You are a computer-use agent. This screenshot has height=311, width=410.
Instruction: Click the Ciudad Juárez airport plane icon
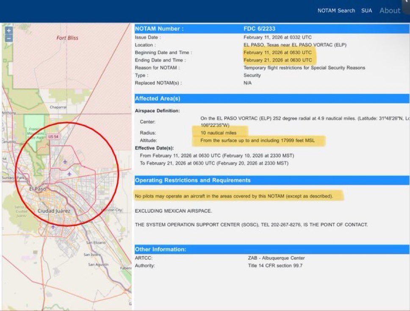click(x=53, y=226)
